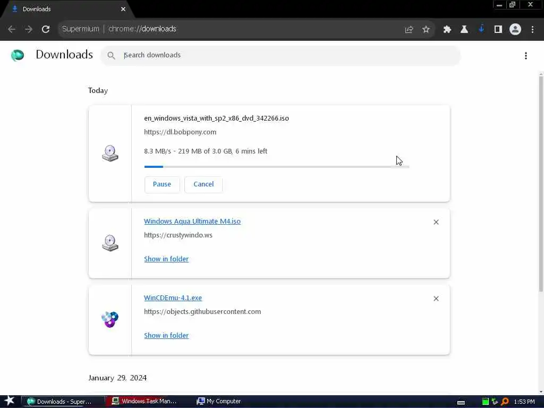Open the browser three-dot menu
The width and height of the screenshot is (544, 408).
pyautogui.click(x=532, y=30)
